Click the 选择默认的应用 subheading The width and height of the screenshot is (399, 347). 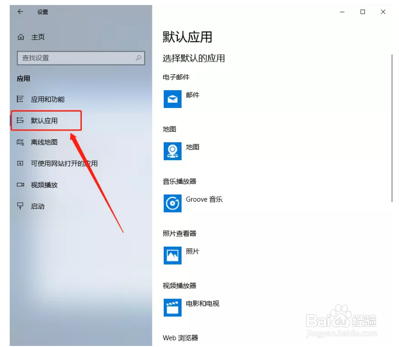tap(194, 58)
